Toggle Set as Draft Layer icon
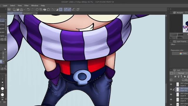This screenshot has height=106, width=188. tap(182, 77)
